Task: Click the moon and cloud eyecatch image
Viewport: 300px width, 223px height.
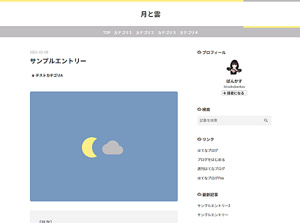Action: (x=104, y=146)
